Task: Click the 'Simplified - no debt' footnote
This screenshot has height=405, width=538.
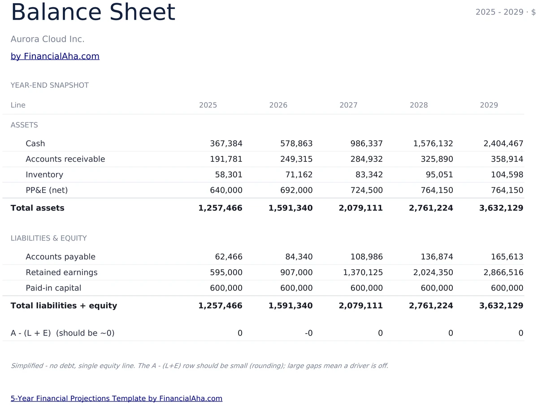Action: click(x=200, y=366)
